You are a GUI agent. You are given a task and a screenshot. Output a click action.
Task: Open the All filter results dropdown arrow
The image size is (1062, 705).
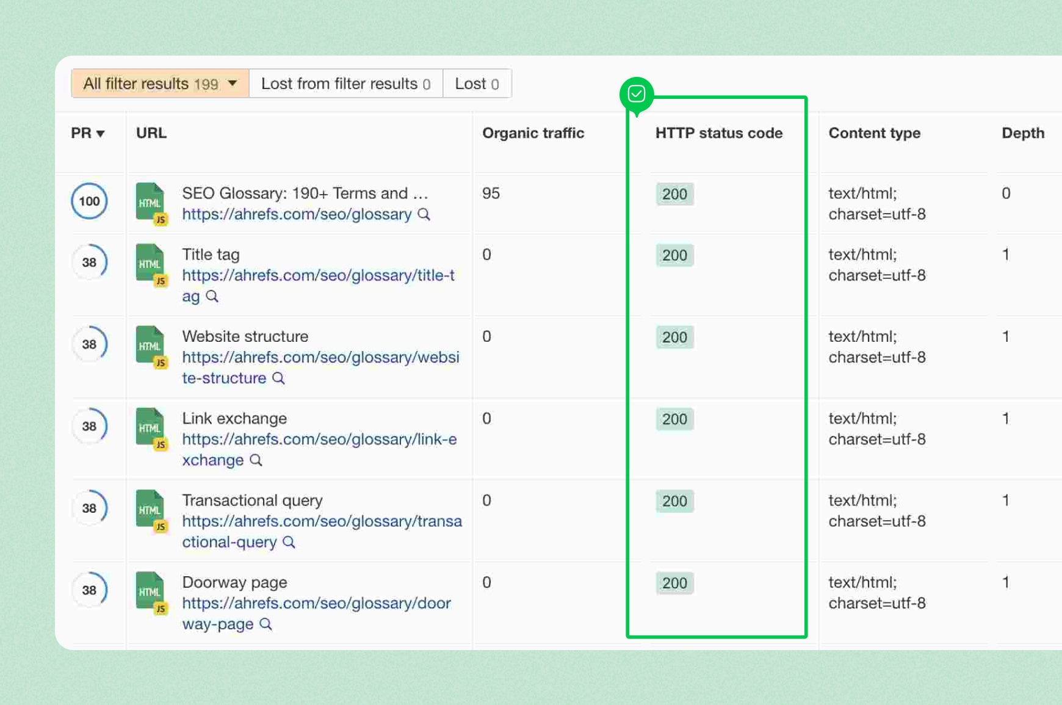click(233, 83)
